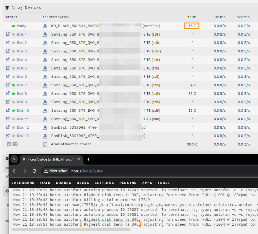Open Disk 6 external link icon
258x234 pixels.
(x=7, y=76)
